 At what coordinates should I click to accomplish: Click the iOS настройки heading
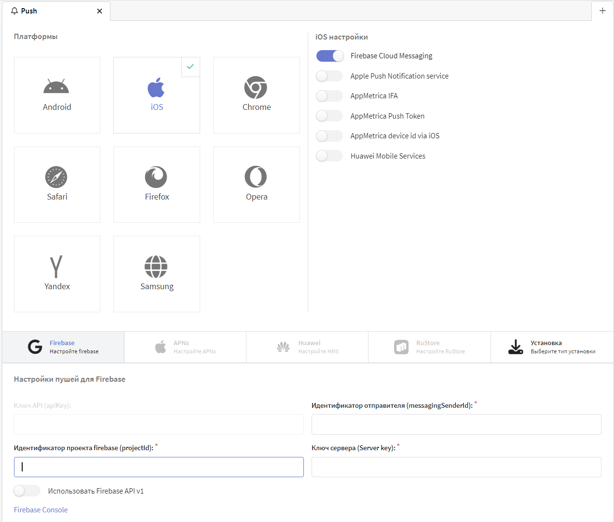click(x=341, y=37)
